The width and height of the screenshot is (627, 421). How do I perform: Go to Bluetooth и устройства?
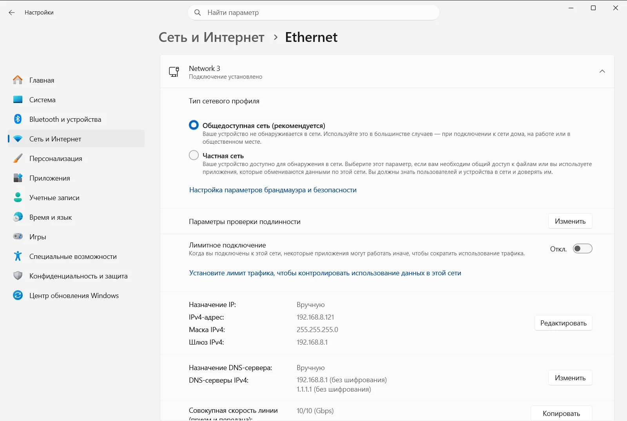[x=76, y=119]
